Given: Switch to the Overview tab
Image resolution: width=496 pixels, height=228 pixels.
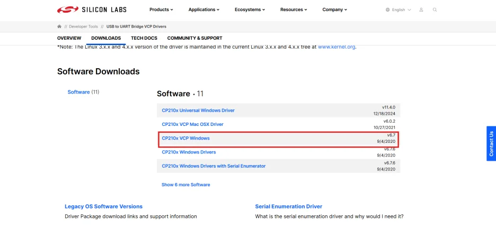Looking at the screenshot, I should coord(69,38).
